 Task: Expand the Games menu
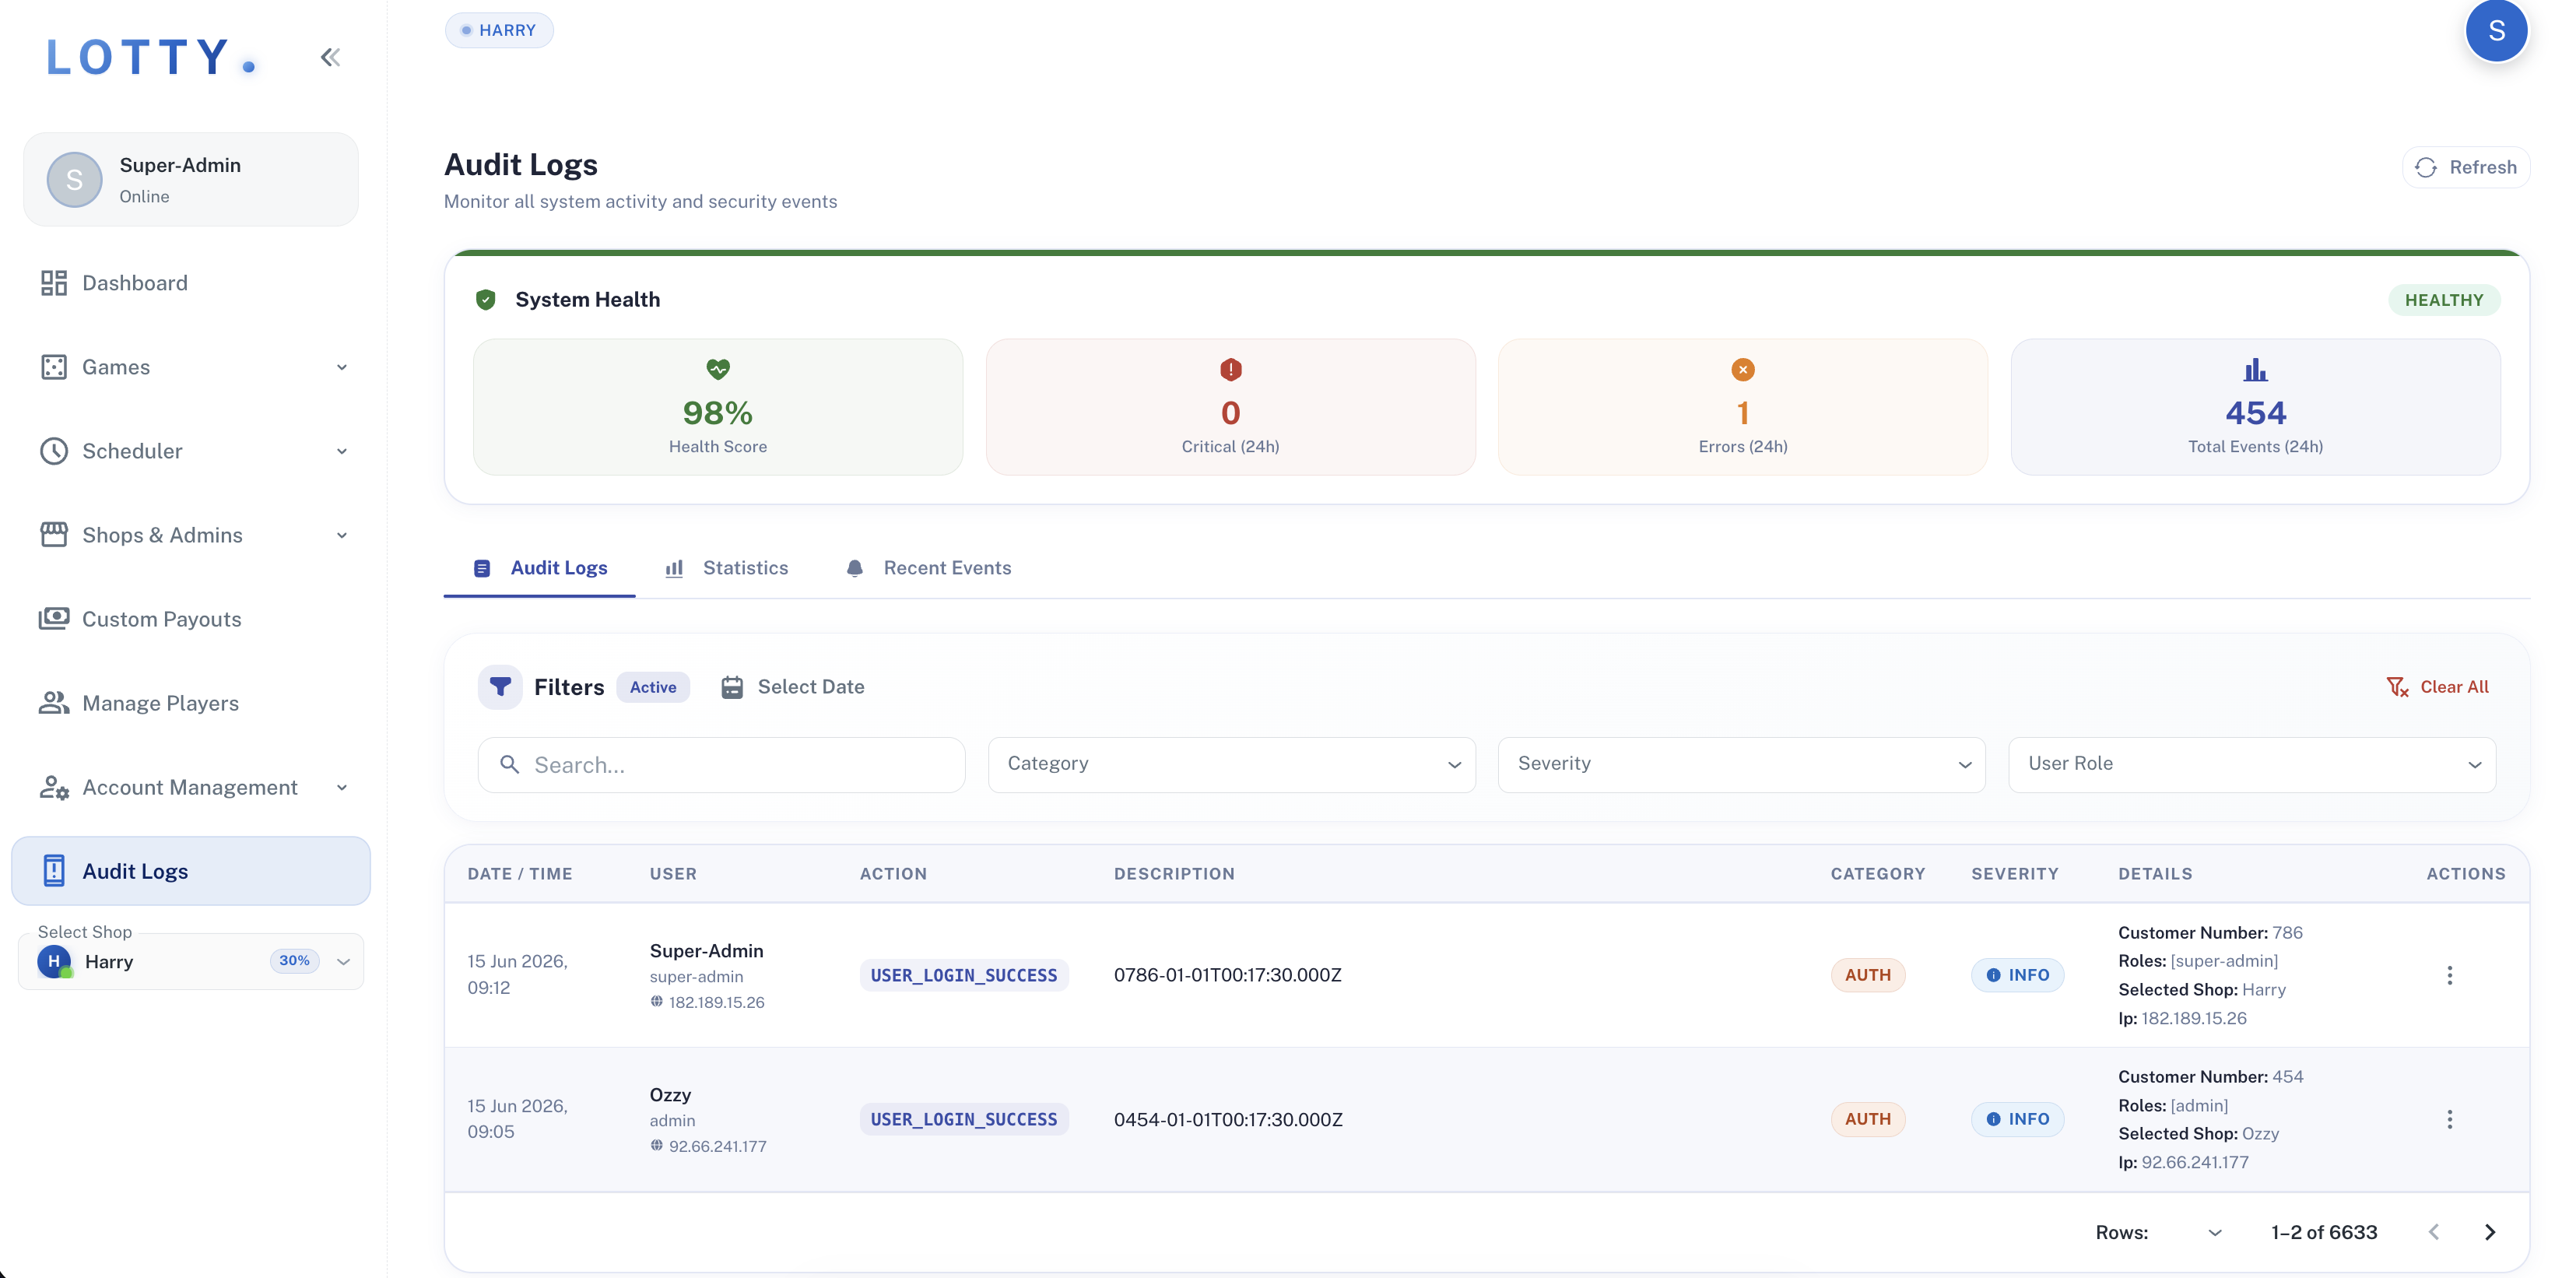pos(342,367)
